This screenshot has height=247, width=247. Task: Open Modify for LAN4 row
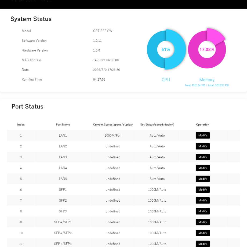click(x=203, y=168)
